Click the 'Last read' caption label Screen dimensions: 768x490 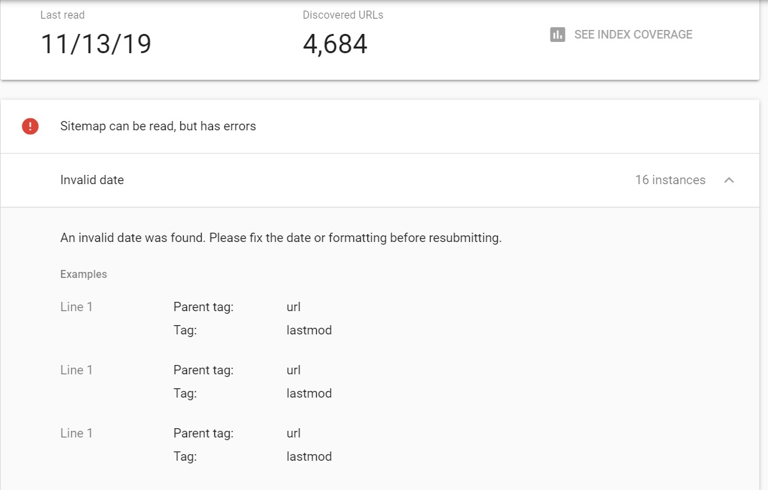(x=63, y=15)
